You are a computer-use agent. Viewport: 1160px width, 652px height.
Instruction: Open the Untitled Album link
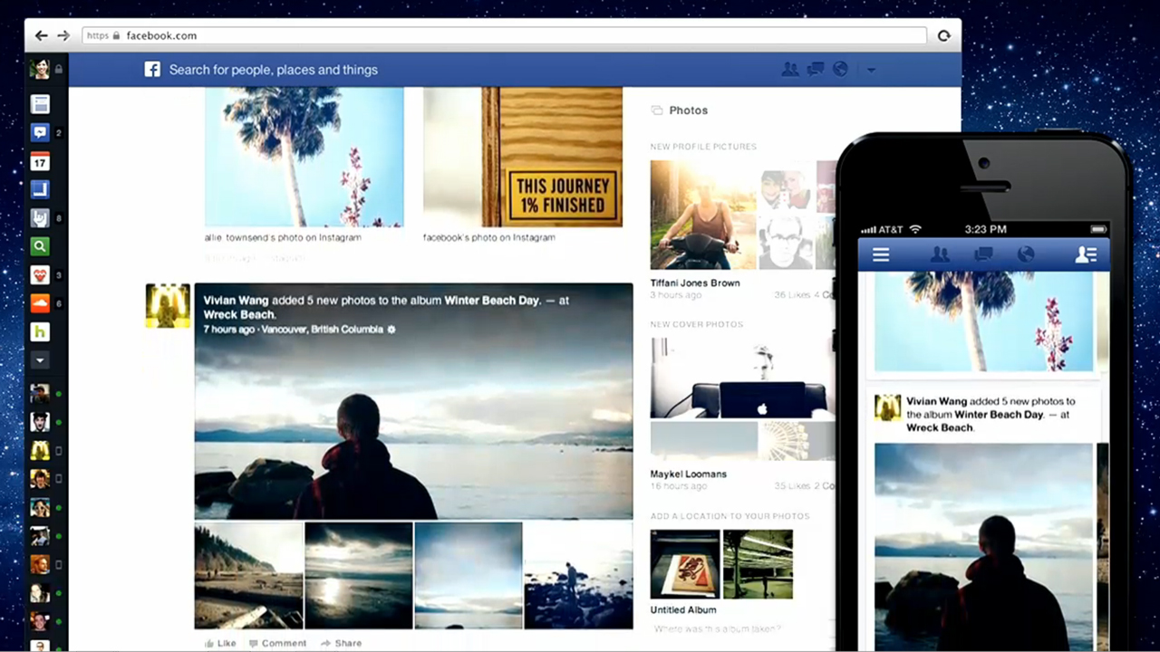[683, 609]
